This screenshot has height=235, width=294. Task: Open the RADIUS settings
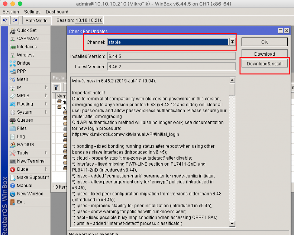30,145
